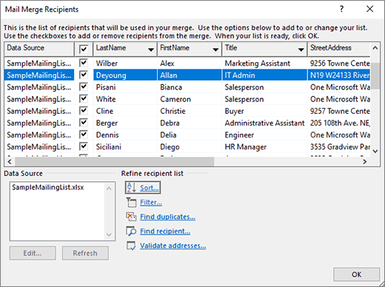Click the data source box scroll up arrow
Image resolution: width=385 pixels, height=287 pixels.
point(109,189)
